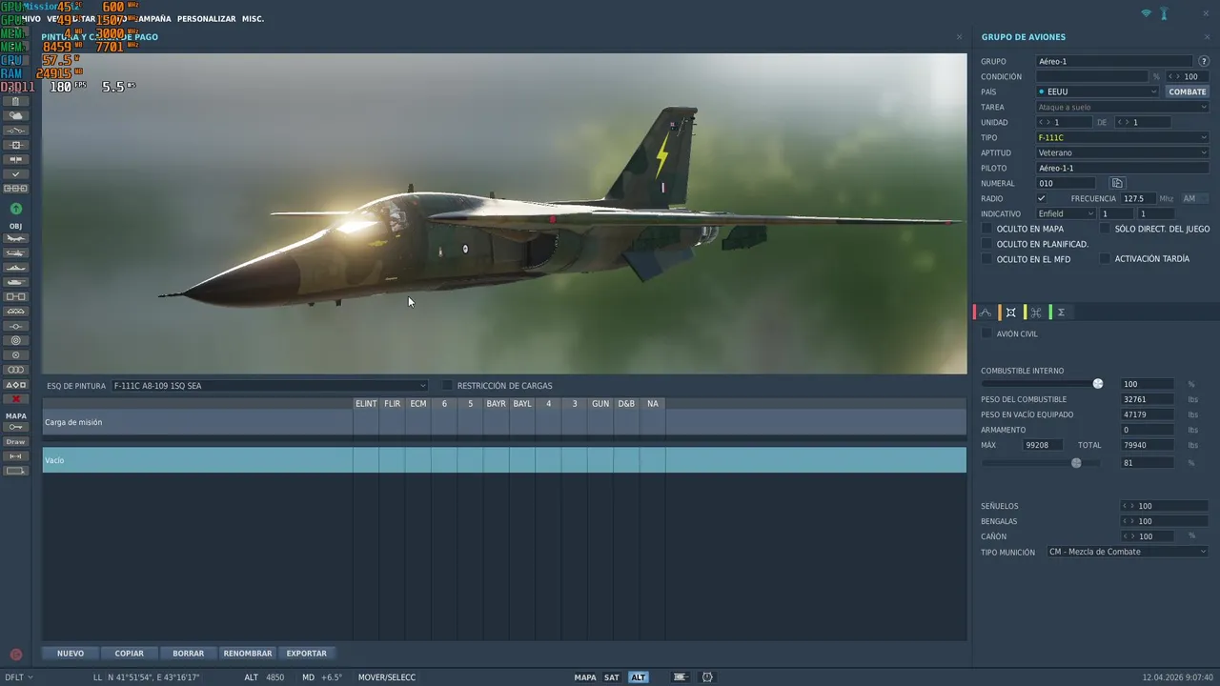This screenshot has height=686, width=1220.
Task: Click the red circle icon at bottom left
Action: coord(15,655)
